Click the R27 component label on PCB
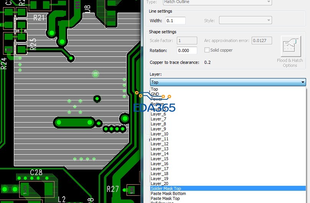 pos(113,189)
